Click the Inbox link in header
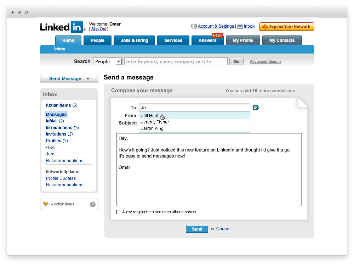This screenshot has height=265, width=354. tap(249, 26)
